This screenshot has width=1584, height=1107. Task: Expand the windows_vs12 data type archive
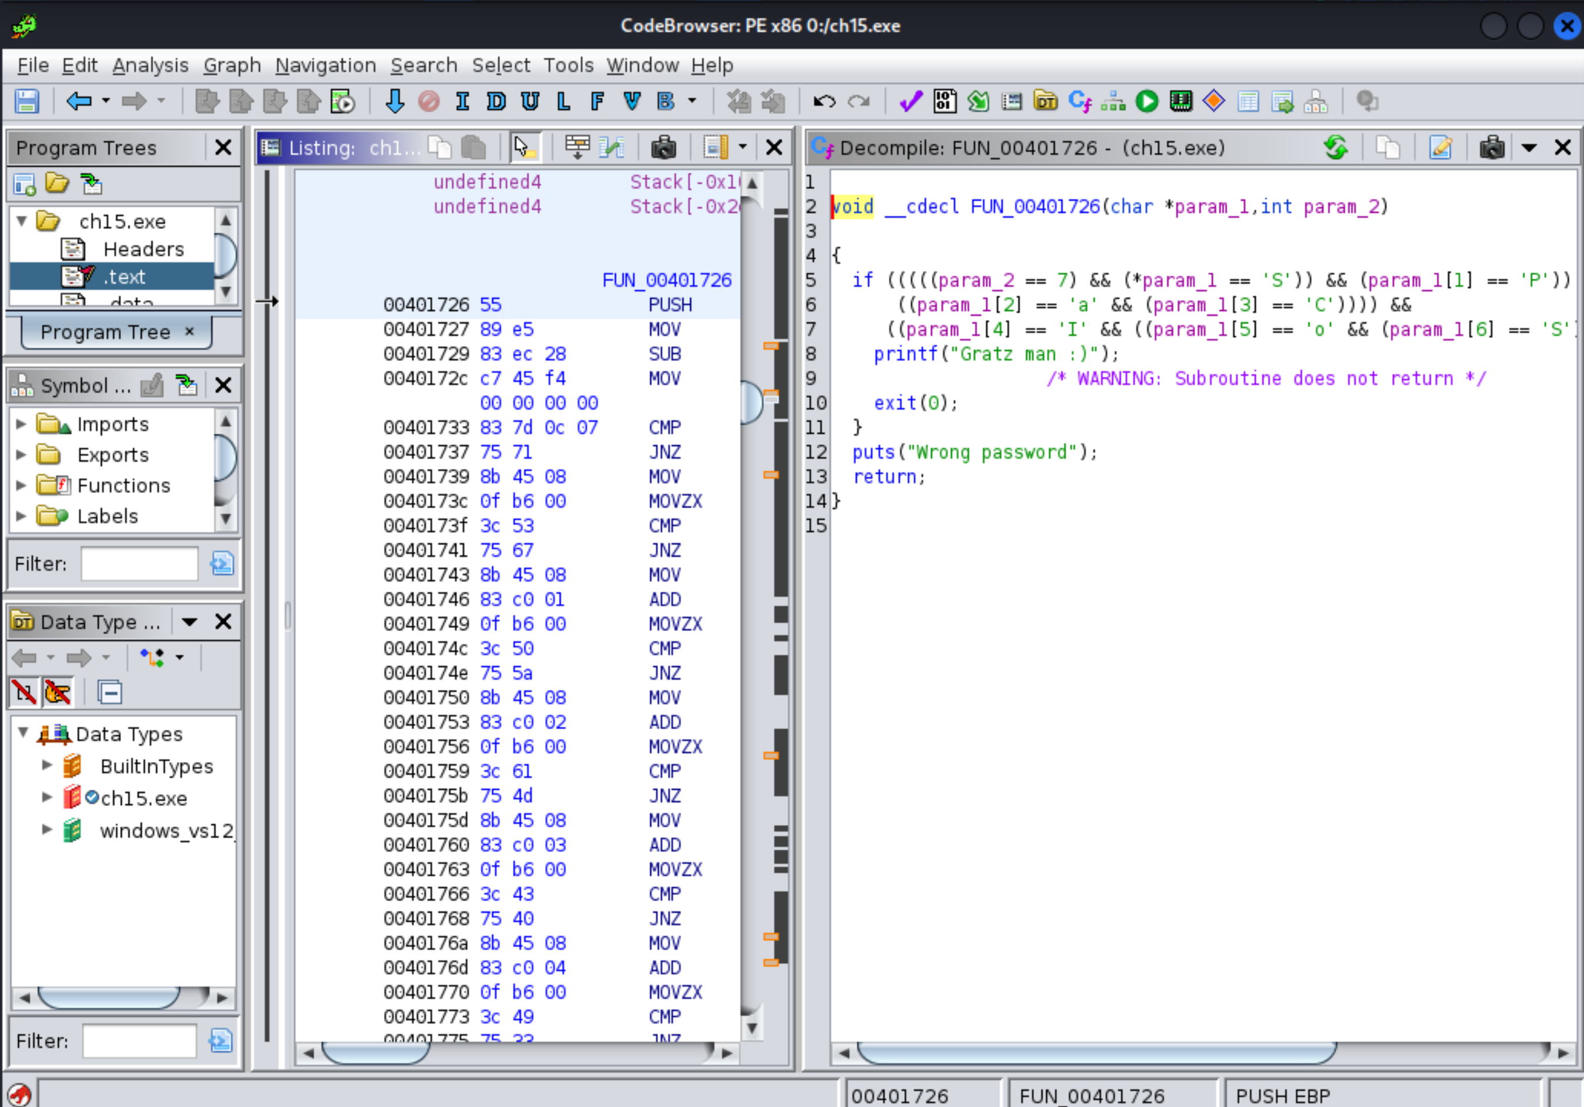click(x=47, y=829)
